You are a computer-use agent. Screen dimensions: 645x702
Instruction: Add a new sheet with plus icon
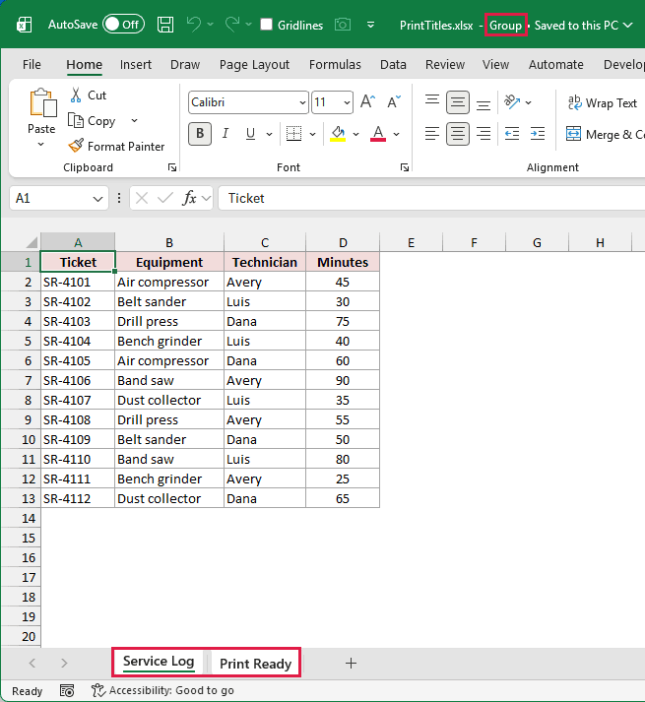(352, 663)
